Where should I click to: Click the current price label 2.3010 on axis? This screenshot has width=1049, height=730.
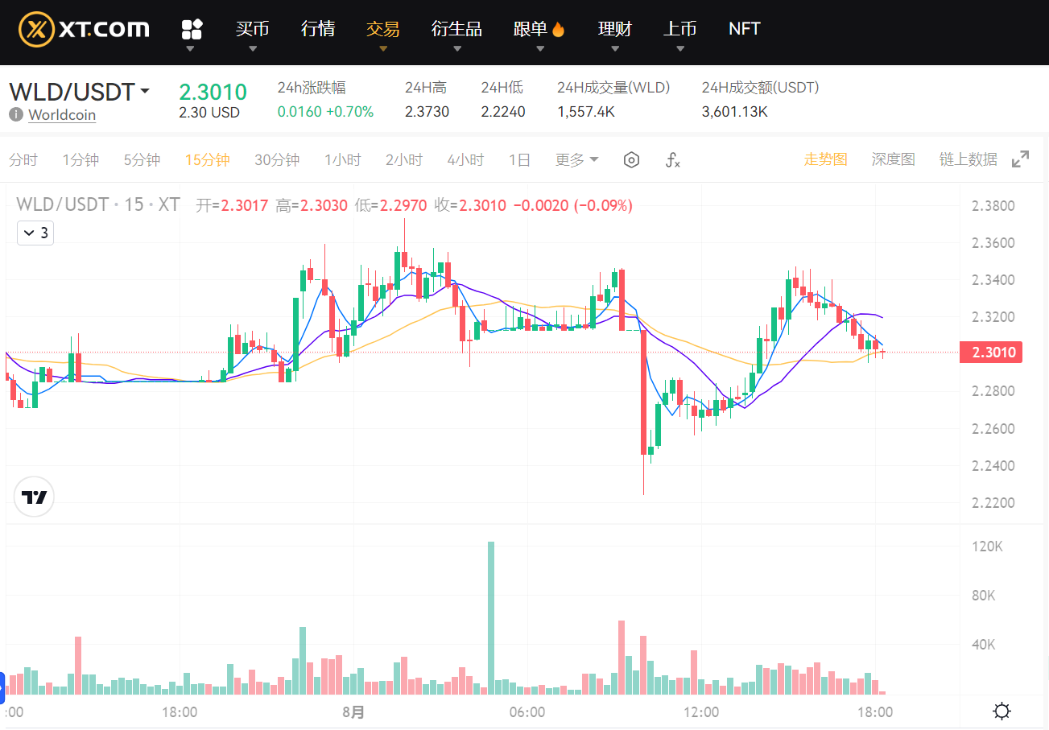[991, 352]
